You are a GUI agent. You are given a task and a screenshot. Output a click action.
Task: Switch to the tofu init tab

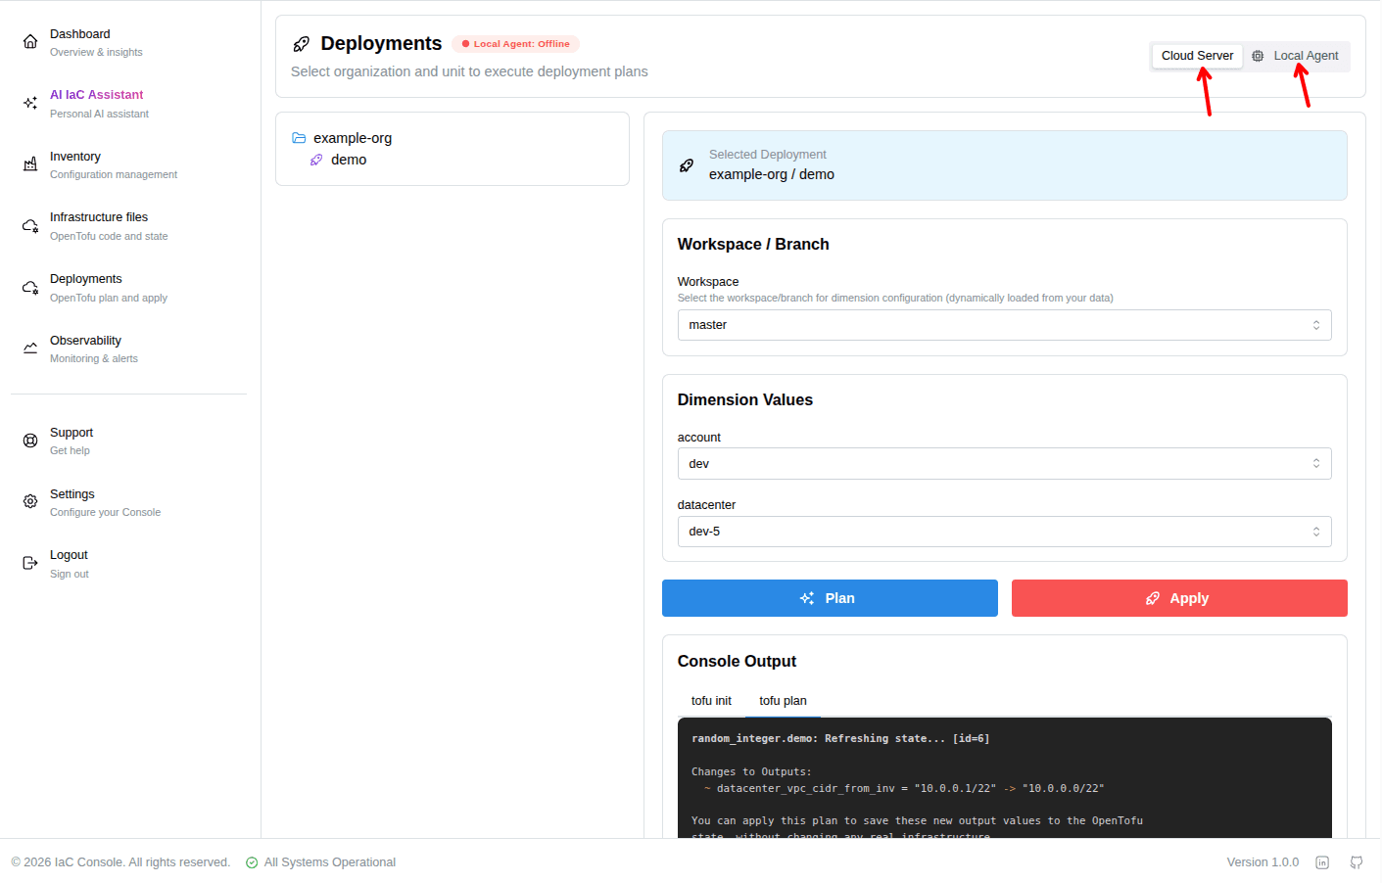pos(711,700)
